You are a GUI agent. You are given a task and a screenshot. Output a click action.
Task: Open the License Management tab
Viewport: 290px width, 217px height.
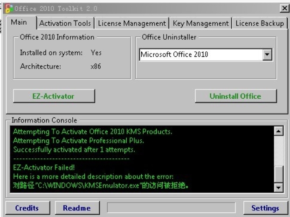click(132, 23)
